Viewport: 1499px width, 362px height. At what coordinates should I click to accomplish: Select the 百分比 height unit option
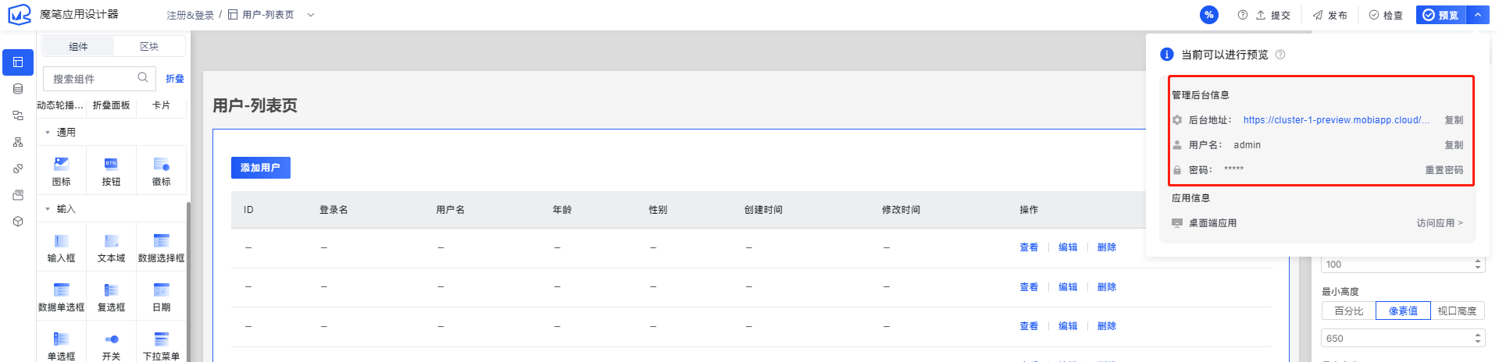click(x=1349, y=311)
